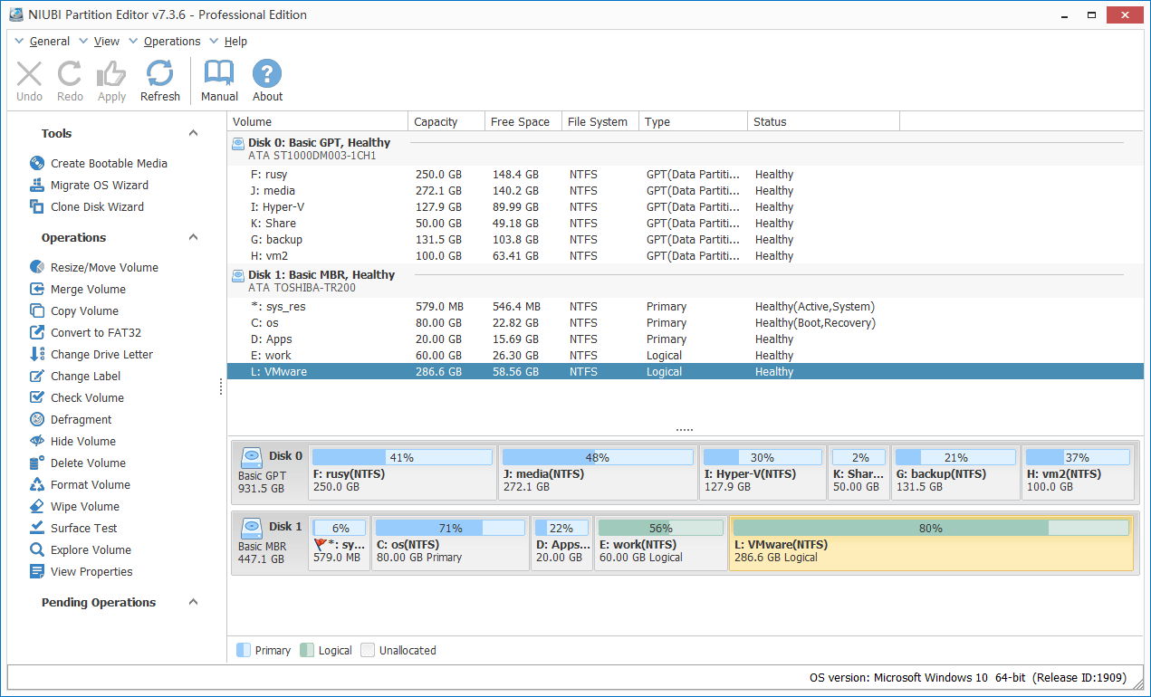
Task: Click the Redo toolbar icon
Action: 70,74
